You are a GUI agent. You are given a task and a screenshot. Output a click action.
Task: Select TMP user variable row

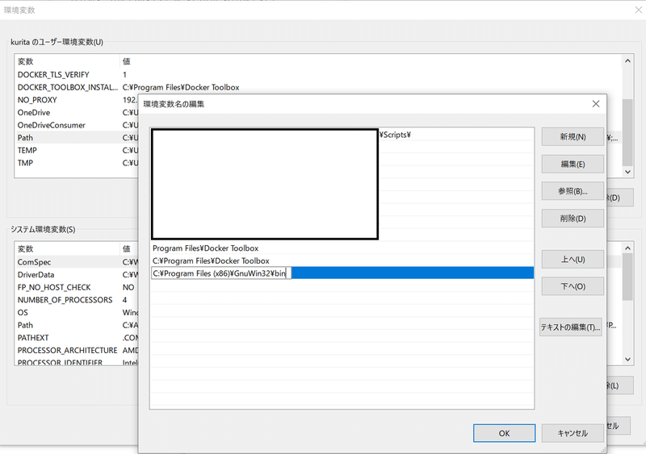tap(78, 163)
